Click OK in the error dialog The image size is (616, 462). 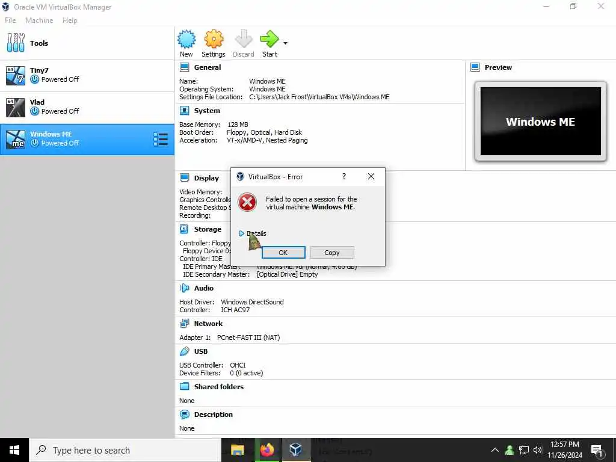tap(283, 253)
